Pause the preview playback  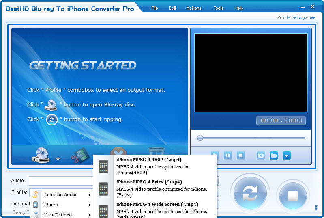228,155
